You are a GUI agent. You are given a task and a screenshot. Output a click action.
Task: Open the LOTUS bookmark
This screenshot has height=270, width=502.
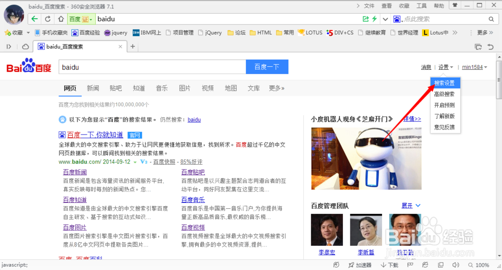[x=310, y=33]
